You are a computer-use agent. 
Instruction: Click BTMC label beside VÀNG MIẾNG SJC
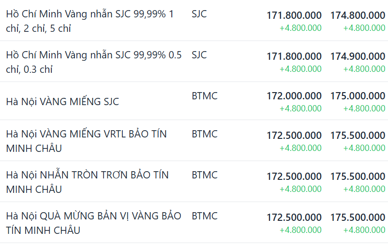(x=205, y=96)
